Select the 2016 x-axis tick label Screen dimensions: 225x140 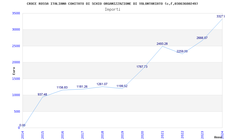point(62,135)
